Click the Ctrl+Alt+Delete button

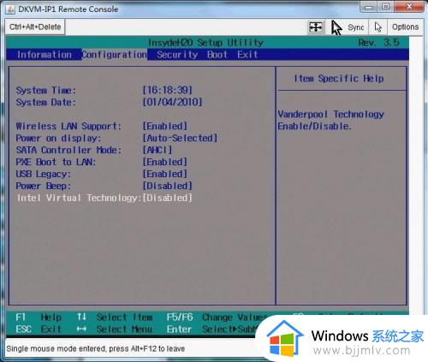tap(35, 27)
